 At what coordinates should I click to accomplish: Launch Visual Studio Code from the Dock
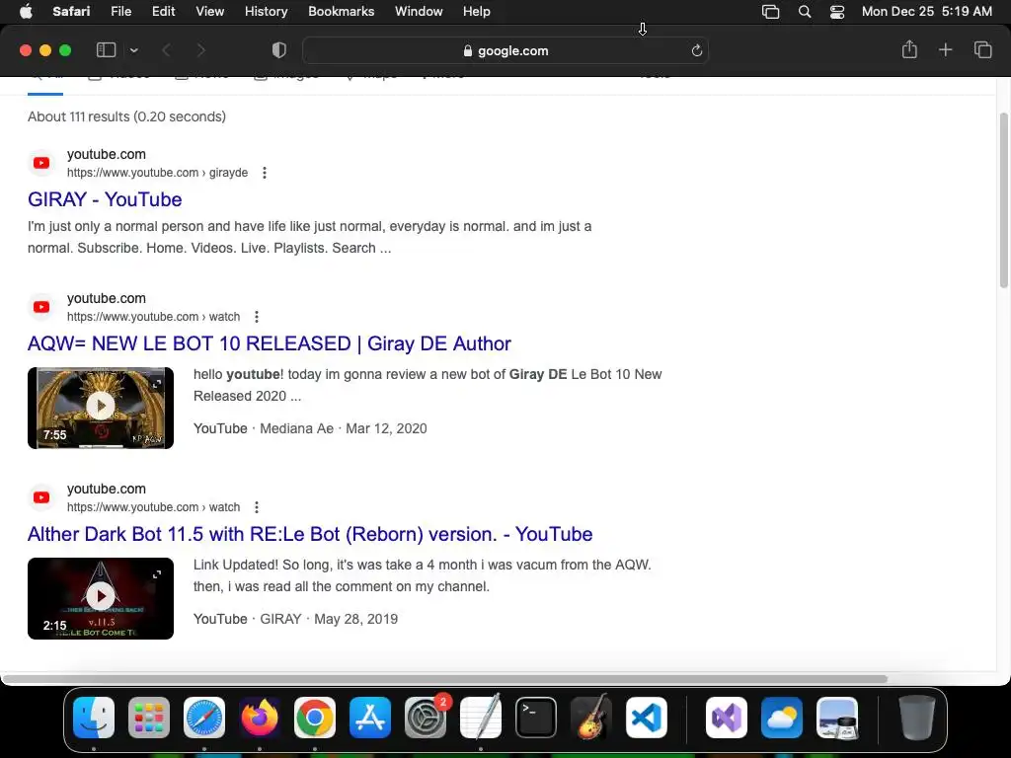647,718
